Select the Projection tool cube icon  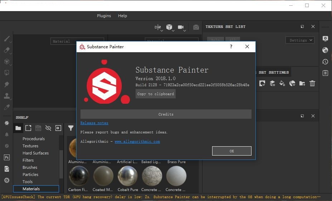7,62
